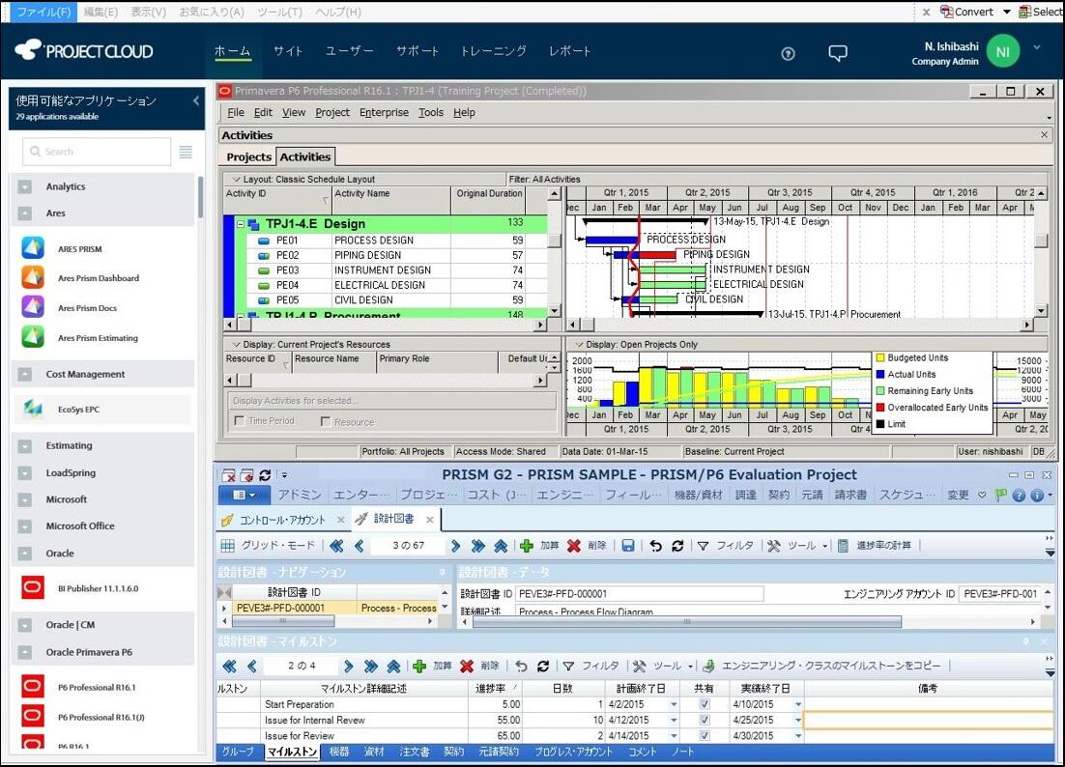Launch BI Publisher 11.1.1.6.0 icon
The image size is (1065, 767).
33,587
